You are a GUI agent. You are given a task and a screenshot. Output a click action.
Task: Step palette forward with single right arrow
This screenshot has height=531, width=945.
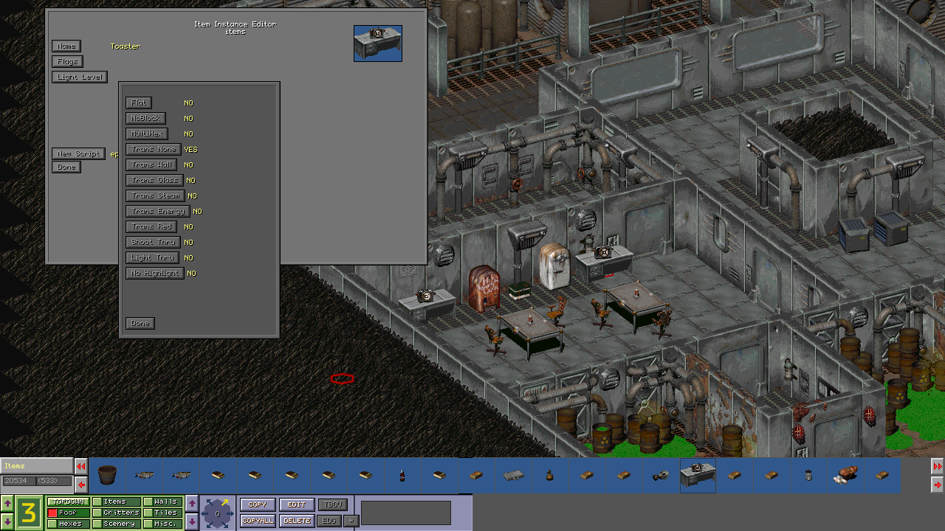pos(938,485)
